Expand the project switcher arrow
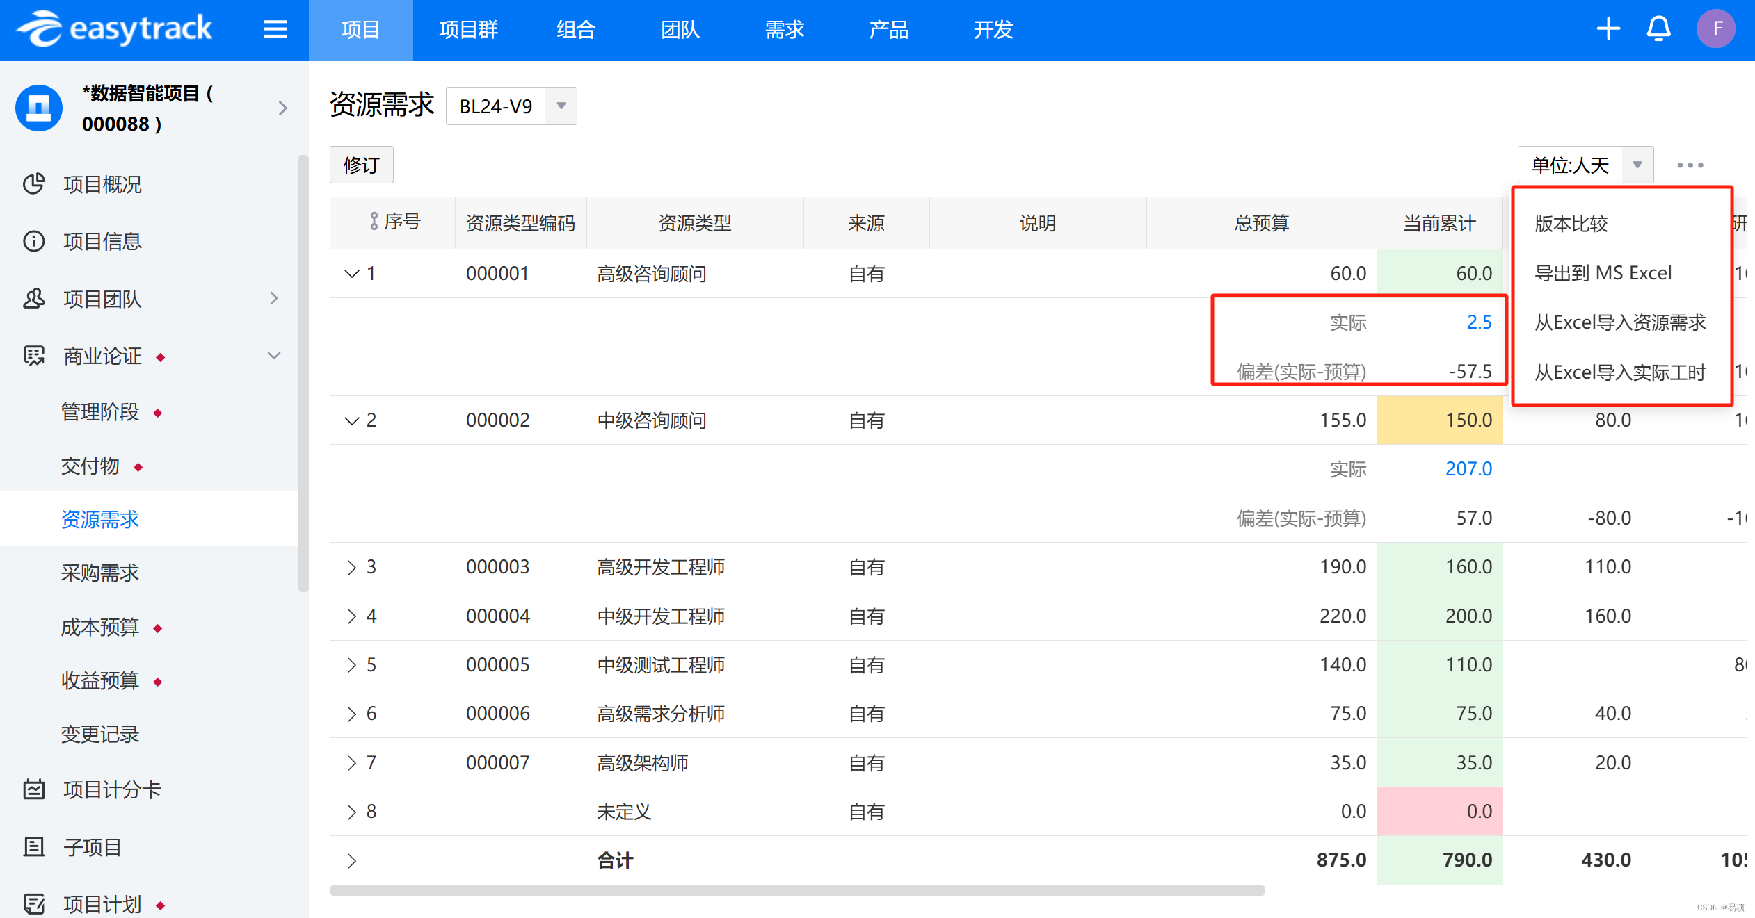 pyautogui.click(x=282, y=108)
